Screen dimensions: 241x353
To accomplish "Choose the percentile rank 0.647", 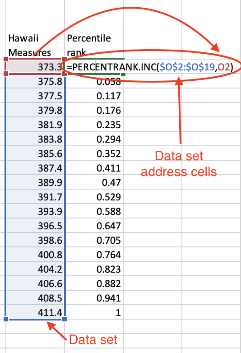I will pyautogui.click(x=94, y=226).
